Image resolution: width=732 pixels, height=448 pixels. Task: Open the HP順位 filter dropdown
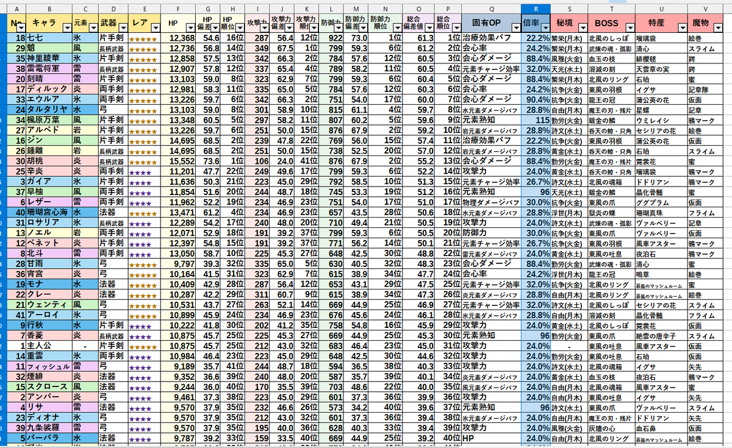(241, 27)
